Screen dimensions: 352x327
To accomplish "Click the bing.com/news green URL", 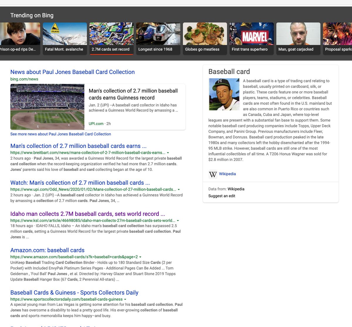I will point(24,79).
